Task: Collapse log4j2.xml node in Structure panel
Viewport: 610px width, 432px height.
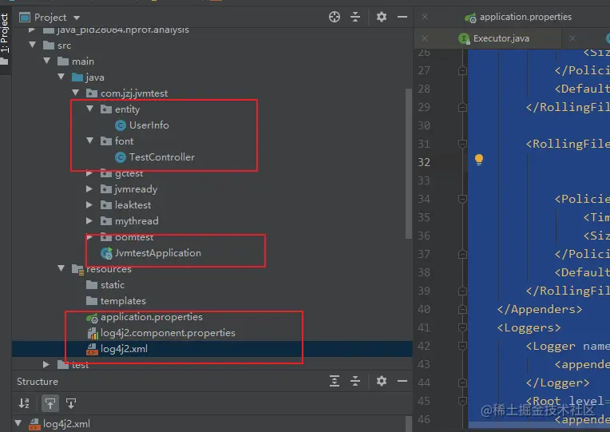Action: tap(18, 422)
